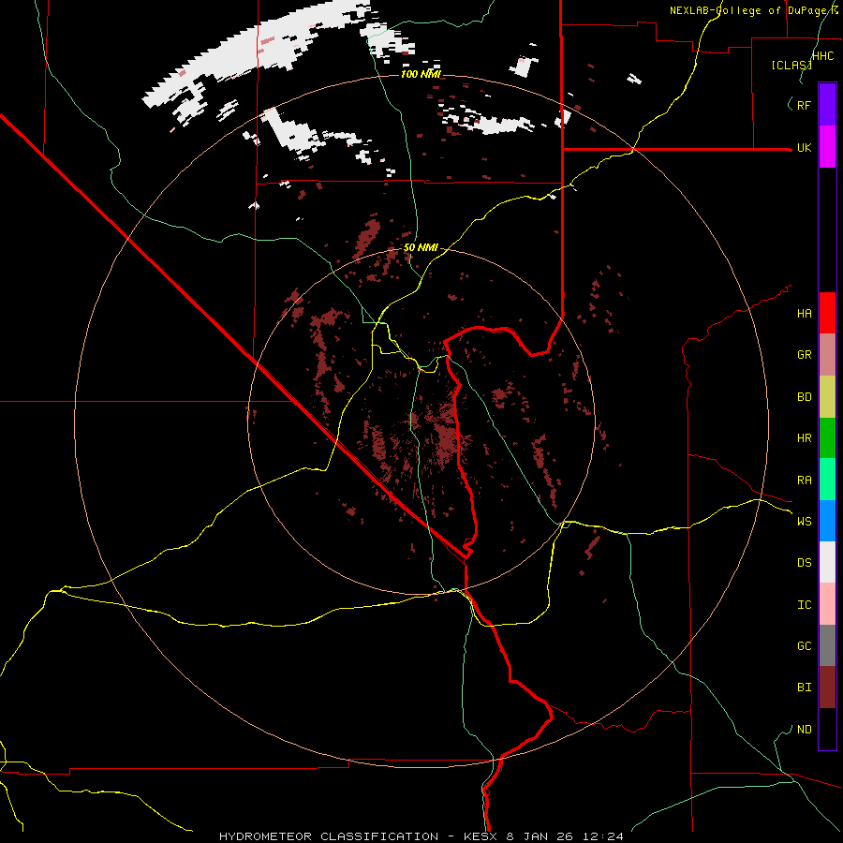This screenshot has height=843, width=843.
Task: Click the 'HYDROMETEOR CLASSIFICATION' title text
Action: (x=329, y=836)
